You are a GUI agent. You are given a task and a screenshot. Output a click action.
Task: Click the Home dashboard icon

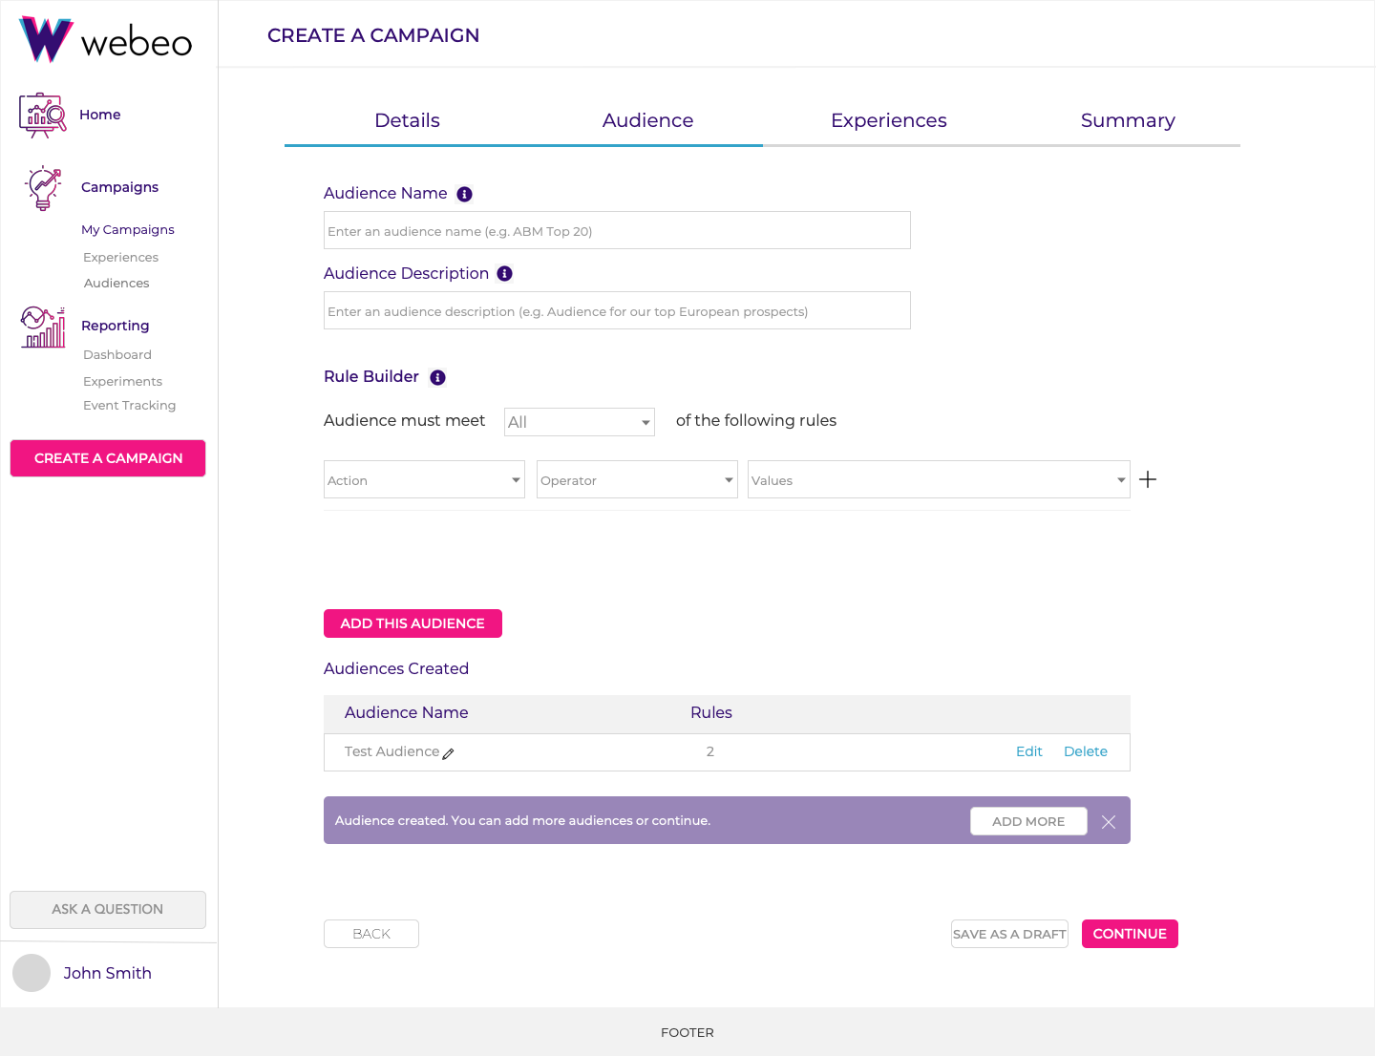click(42, 115)
